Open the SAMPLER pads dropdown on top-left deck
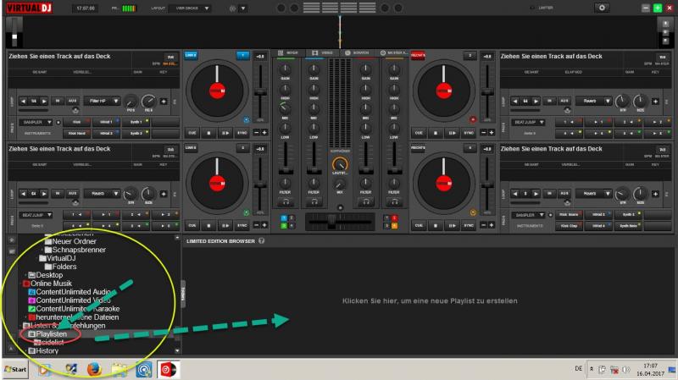 (x=36, y=122)
